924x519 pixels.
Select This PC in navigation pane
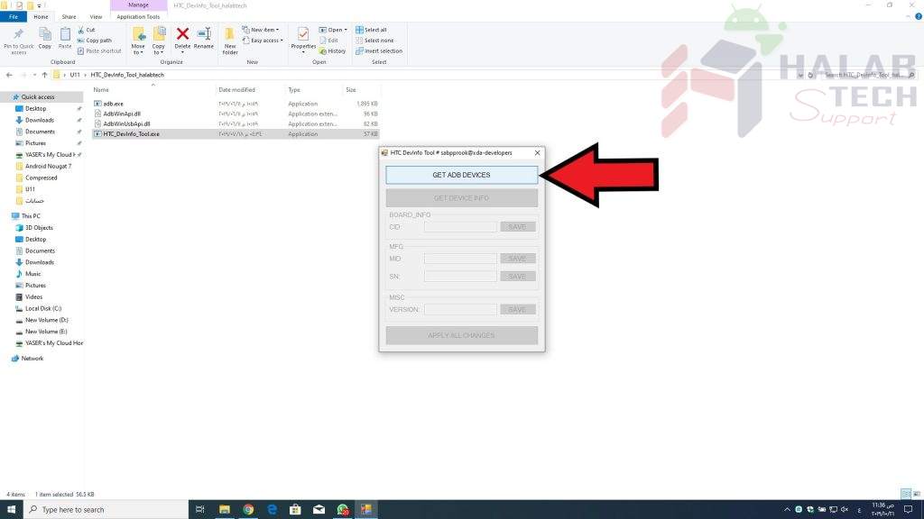point(31,216)
